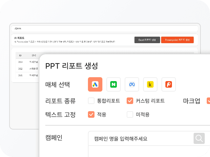The image size is (210, 157).
Task: Select the Google Ads media icon
Action: tap(95, 84)
